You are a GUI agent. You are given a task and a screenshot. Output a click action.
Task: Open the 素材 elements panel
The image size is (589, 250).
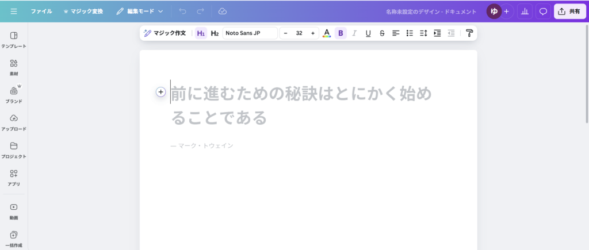[14, 67]
